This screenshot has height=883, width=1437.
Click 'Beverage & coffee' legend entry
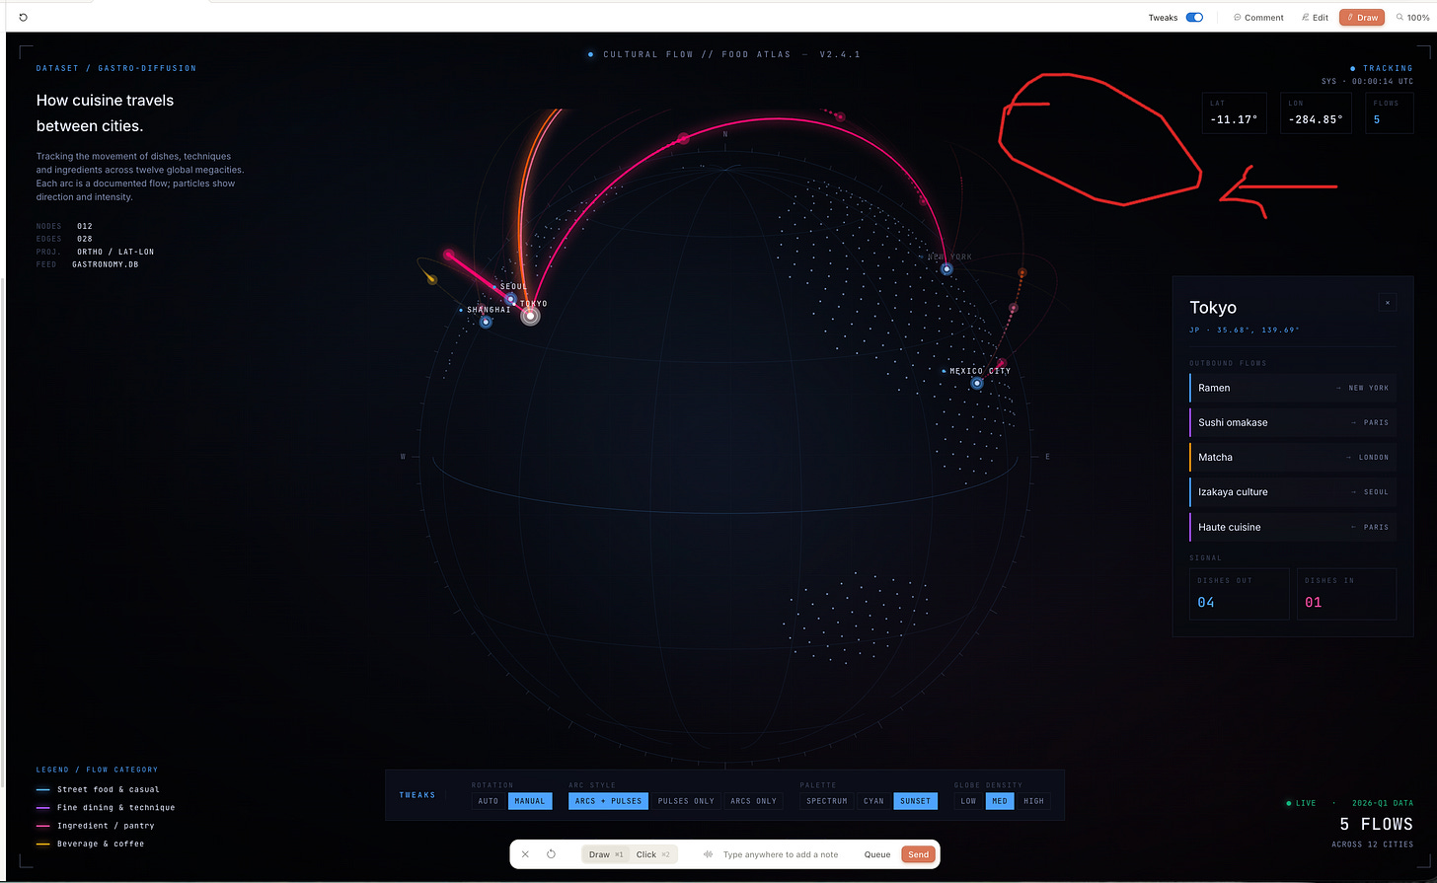pos(90,844)
